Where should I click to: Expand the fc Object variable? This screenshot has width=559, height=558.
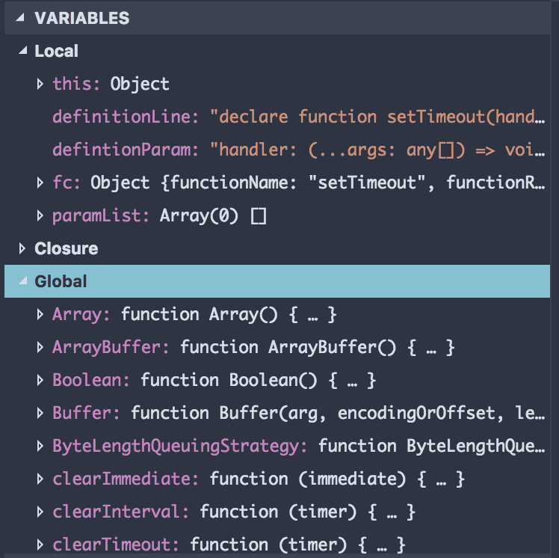[40, 183]
